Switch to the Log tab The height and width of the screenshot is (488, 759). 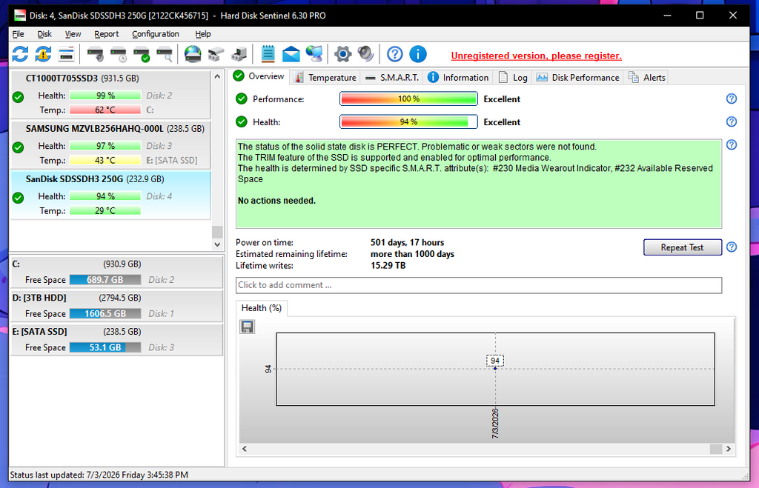513,77
